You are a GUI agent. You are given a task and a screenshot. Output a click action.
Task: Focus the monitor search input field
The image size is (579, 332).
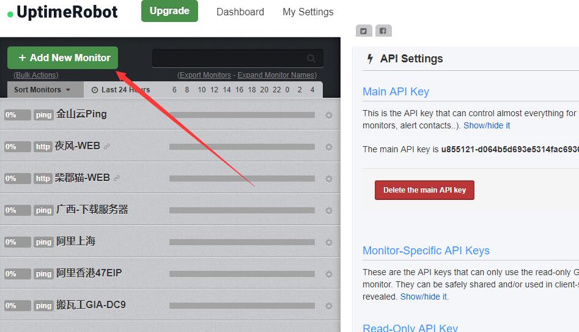point(229,59)
